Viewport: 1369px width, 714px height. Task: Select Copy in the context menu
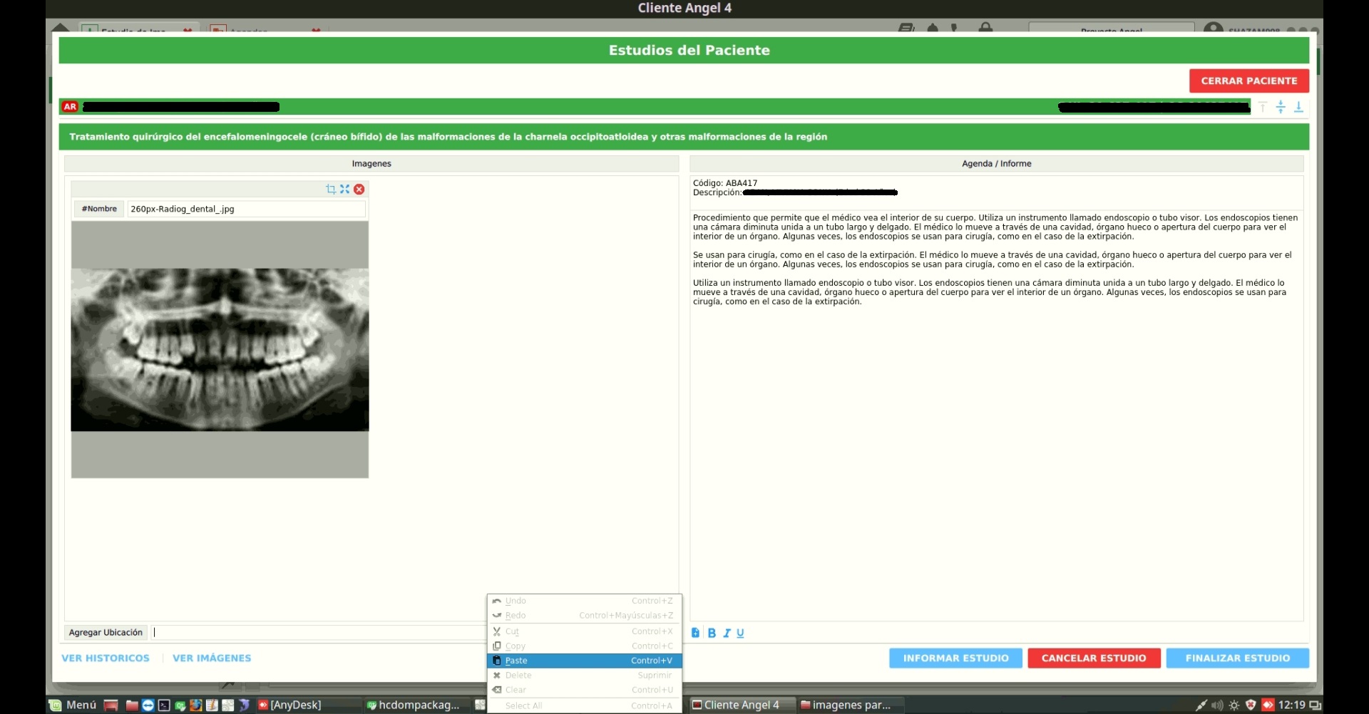point(585,646)
